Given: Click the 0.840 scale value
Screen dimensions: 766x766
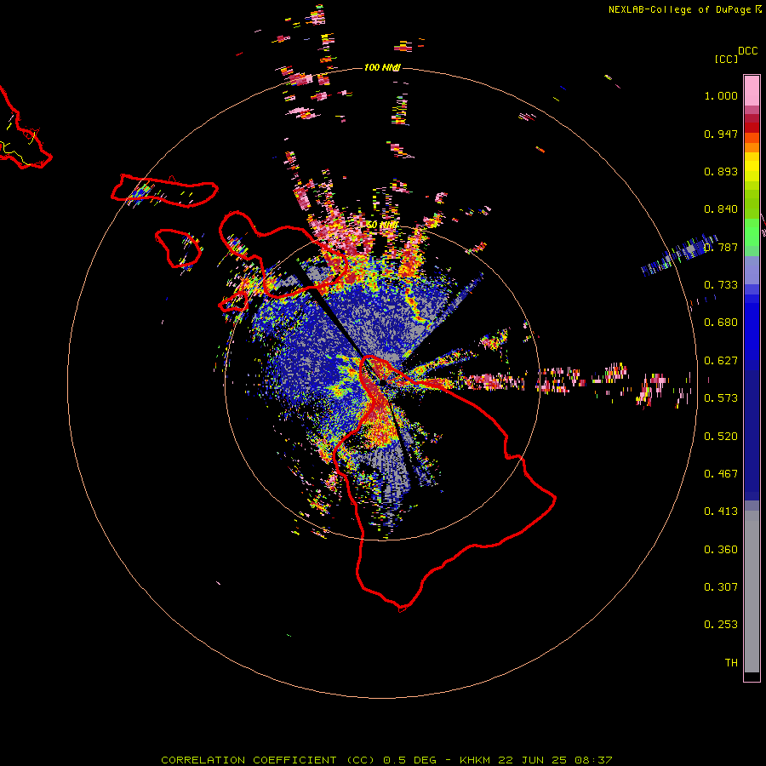Looking at the screenshot, I should pos(721,209).
